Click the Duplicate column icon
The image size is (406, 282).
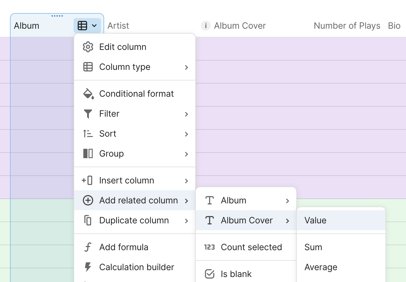pos(88,220)
